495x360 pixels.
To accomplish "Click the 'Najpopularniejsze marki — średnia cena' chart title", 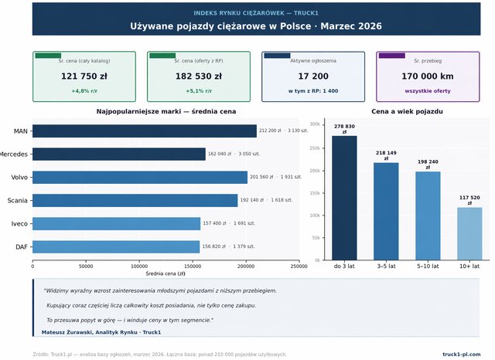I will 166,113.
